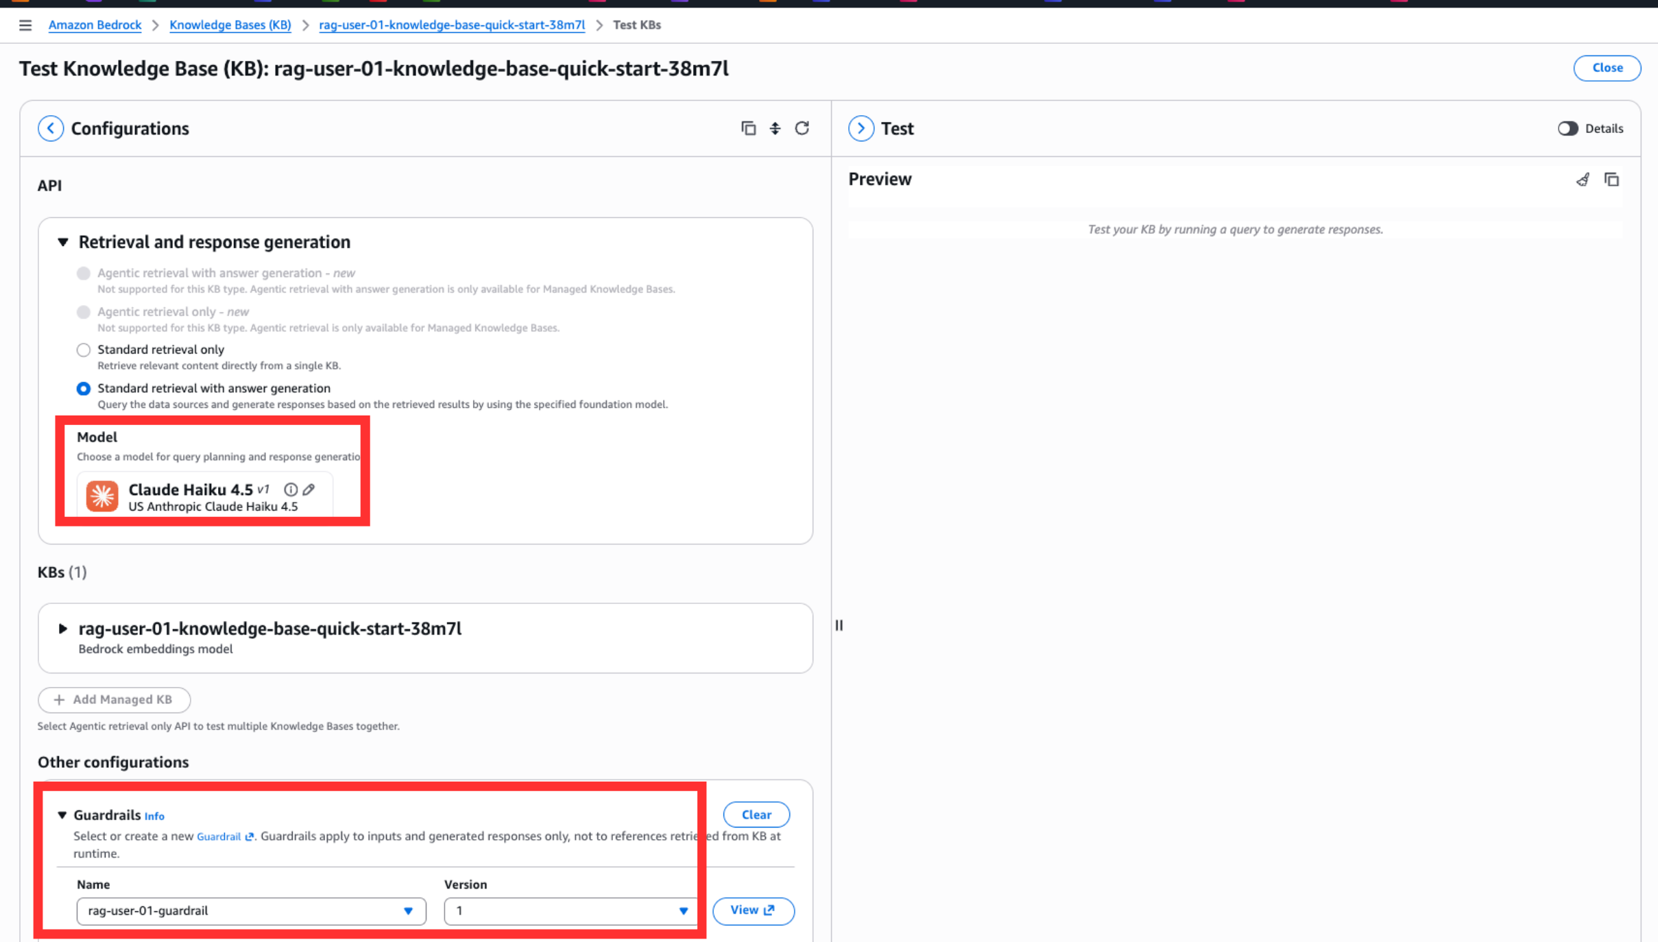1658x942 pixels.
Task: Toggle the Details switch
Action: [x=1567, y=128]
